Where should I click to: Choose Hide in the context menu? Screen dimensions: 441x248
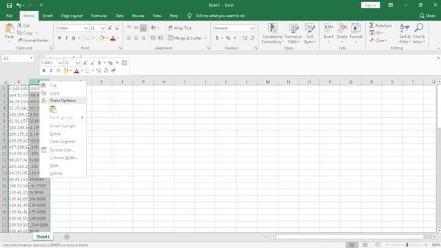63,165
